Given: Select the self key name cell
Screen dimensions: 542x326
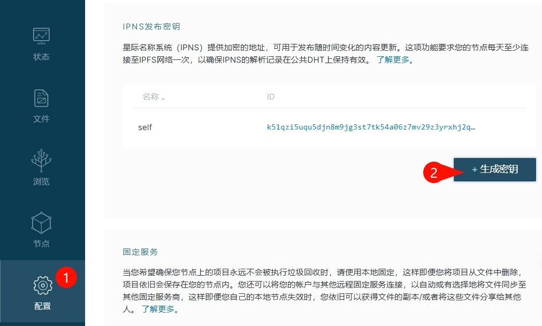Looking at the screenshot, I should point(145,127).
